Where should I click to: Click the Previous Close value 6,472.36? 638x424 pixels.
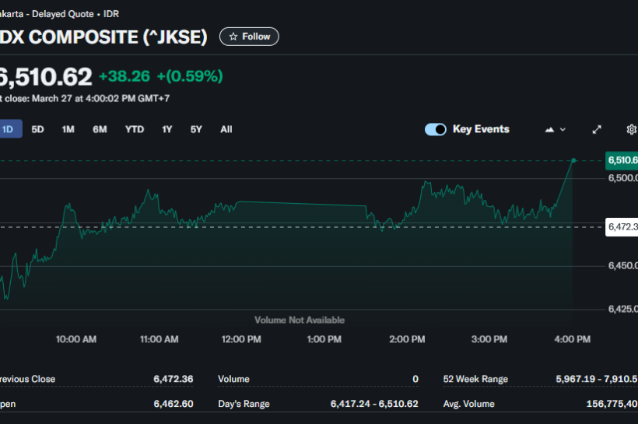174,379
